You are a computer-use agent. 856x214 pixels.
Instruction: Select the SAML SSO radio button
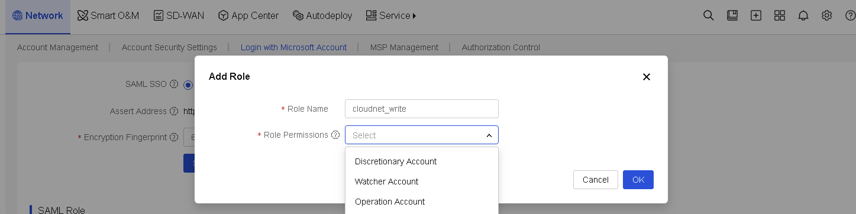[188, 85]
